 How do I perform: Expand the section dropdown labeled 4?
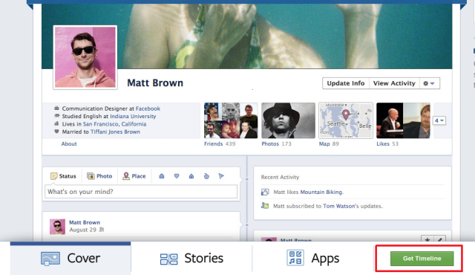point(439,120)
